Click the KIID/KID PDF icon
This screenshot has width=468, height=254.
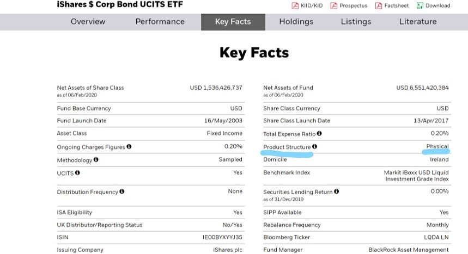[295, 5]
